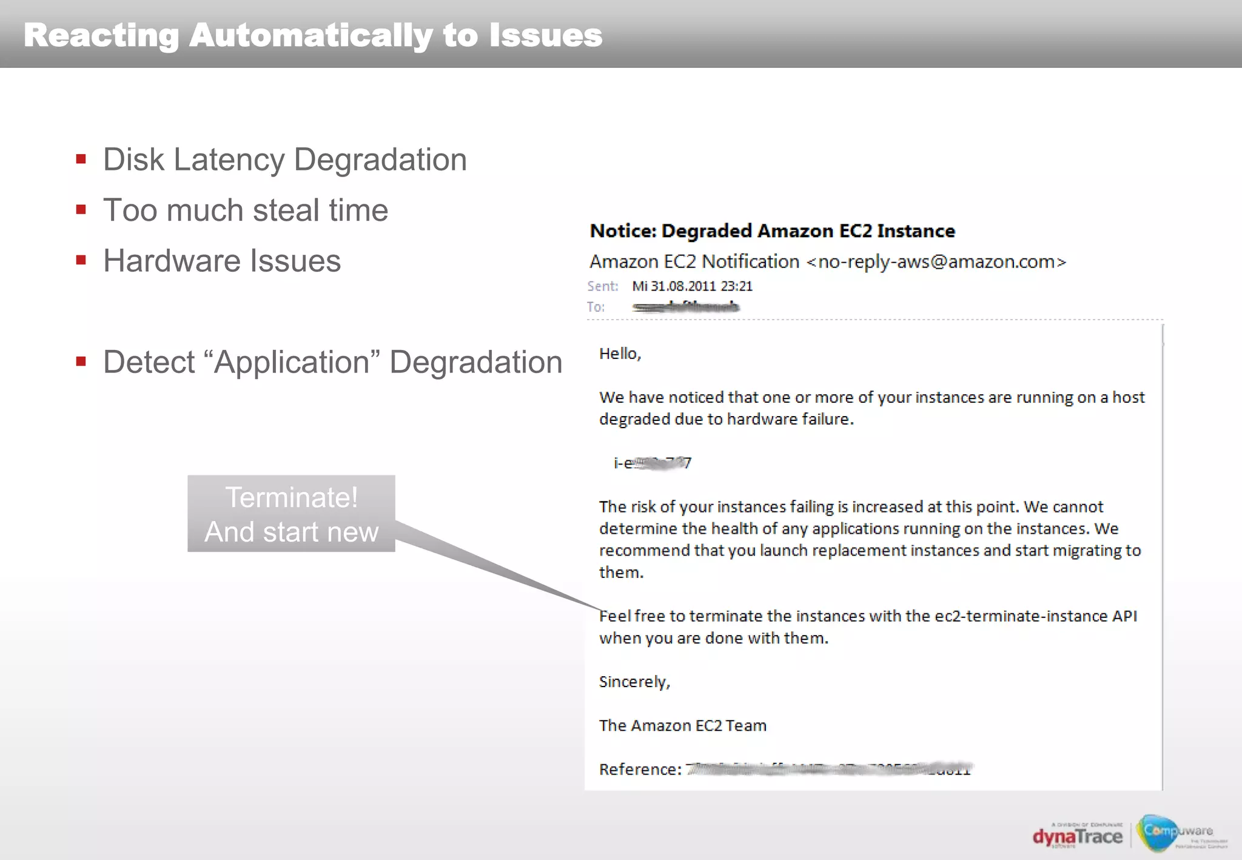Select the 'Disk Latency Degradation' bullet
This screenshot has width=1242, height=860.
[285, 160]
